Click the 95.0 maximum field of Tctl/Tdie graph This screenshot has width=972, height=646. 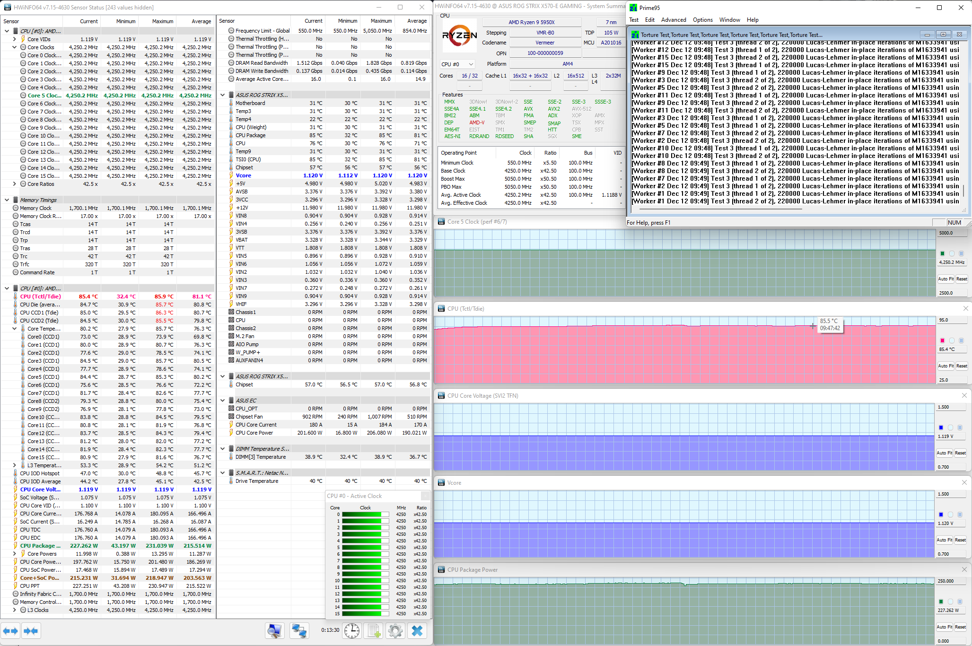952,320
